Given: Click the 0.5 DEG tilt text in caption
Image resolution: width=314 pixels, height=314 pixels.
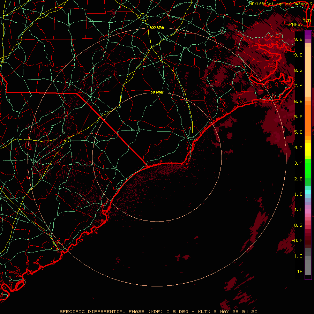Looking at the screenshot, I should pos(178,312).
